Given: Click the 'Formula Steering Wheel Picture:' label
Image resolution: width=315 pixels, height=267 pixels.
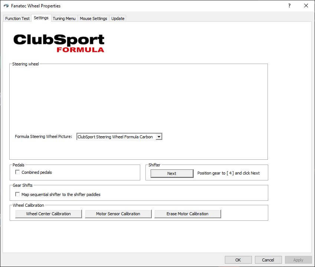Looking at the screenshot, I should [x=43, y=136].
